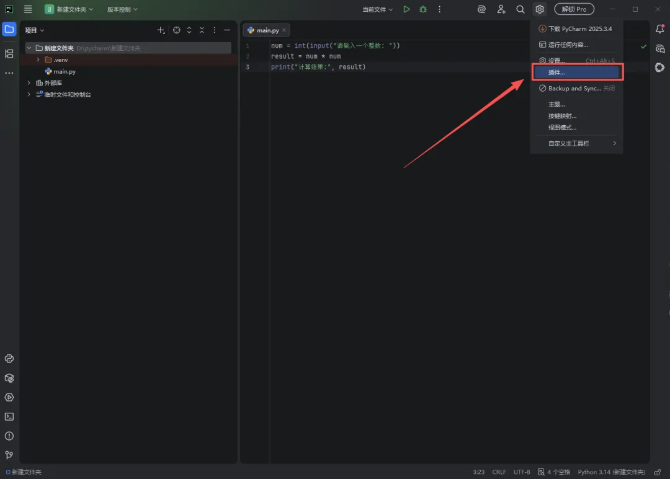Hide the Project panel

[x=227, y=30]
